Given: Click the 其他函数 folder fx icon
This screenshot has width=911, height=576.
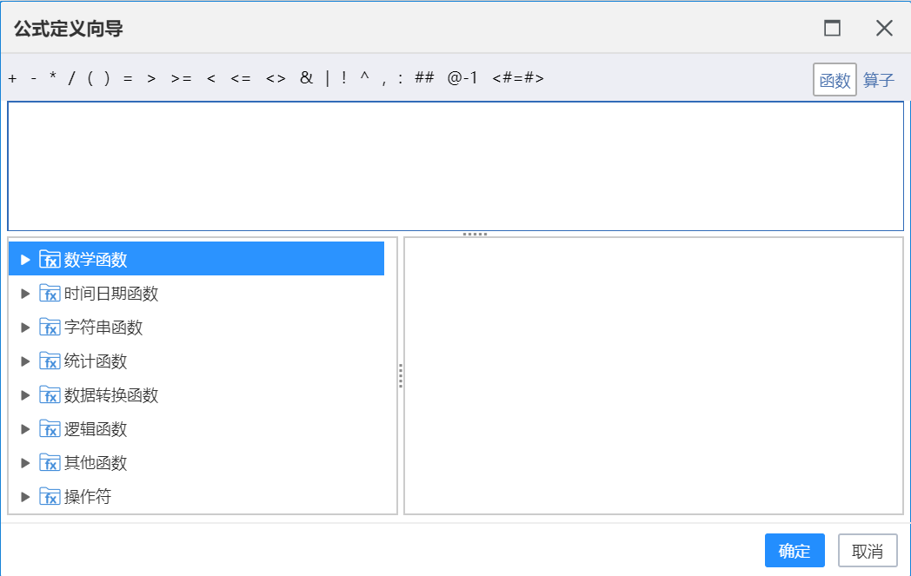Looking at the screenshot, I should coord(50,462).
